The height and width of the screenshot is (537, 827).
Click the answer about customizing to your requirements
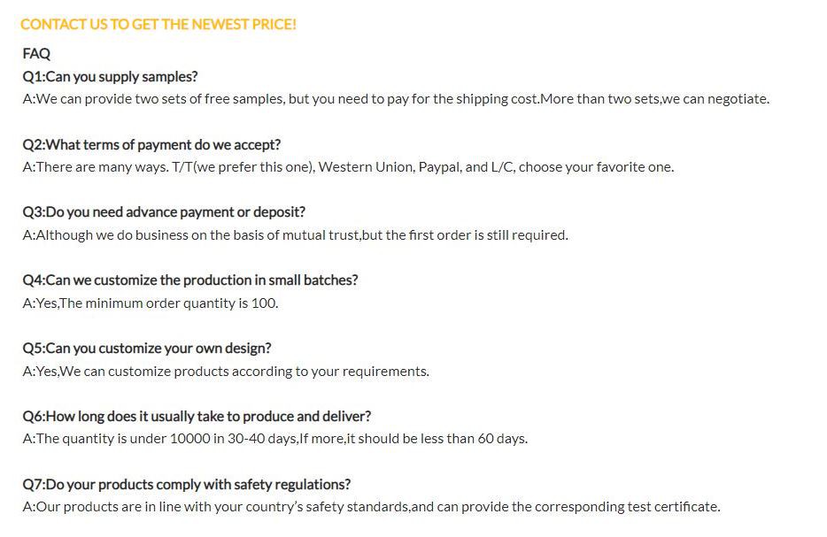click(225, 372)
